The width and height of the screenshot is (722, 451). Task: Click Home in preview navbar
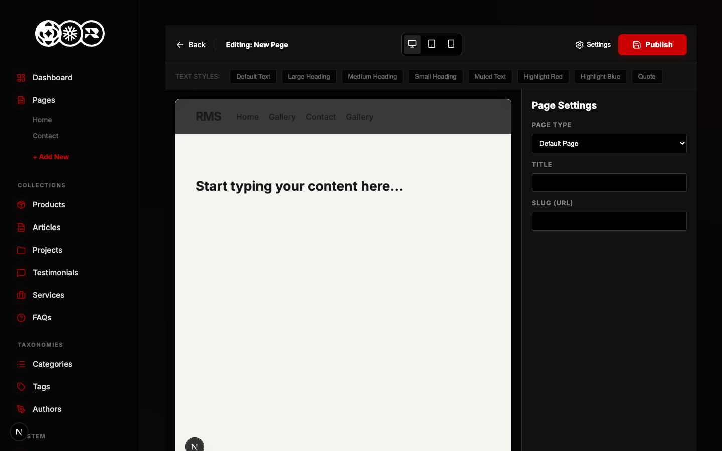[x=247, y=117]
